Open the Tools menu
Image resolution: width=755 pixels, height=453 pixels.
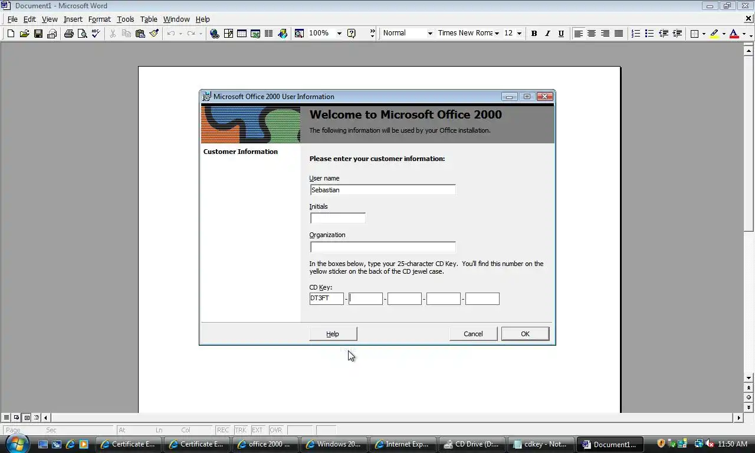[126, 19]
